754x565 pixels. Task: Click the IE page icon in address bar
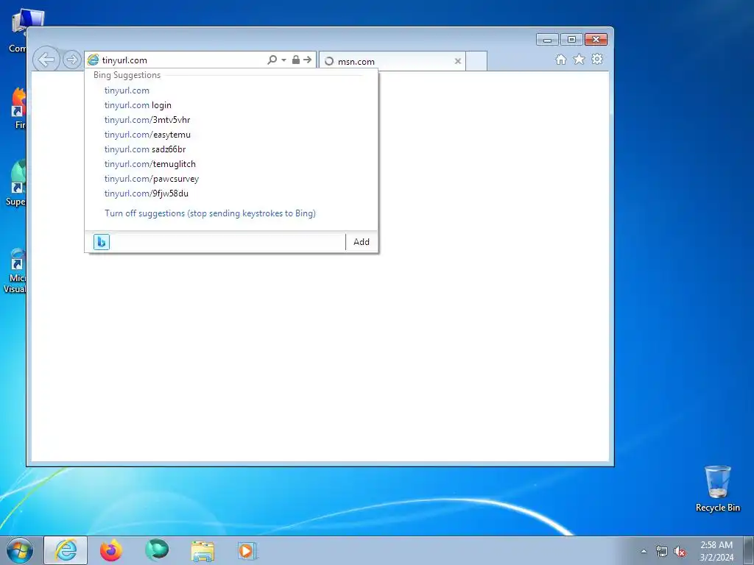pyautogui.click(x=93, y=60)
